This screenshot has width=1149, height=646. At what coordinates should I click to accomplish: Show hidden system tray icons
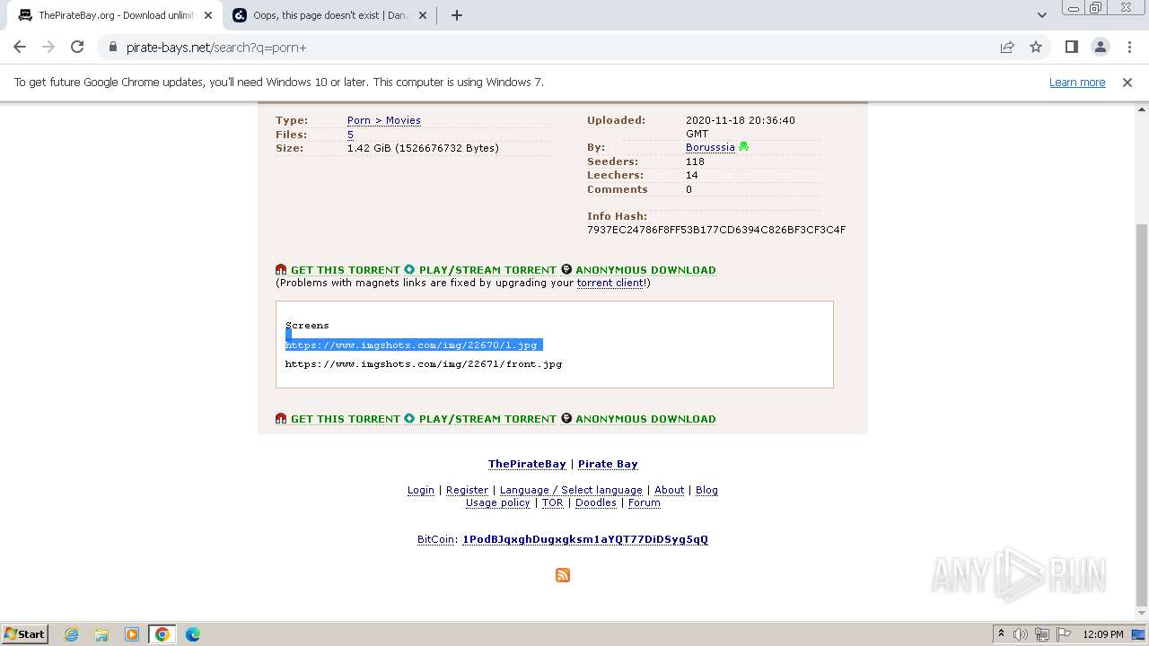[1002, 634]
